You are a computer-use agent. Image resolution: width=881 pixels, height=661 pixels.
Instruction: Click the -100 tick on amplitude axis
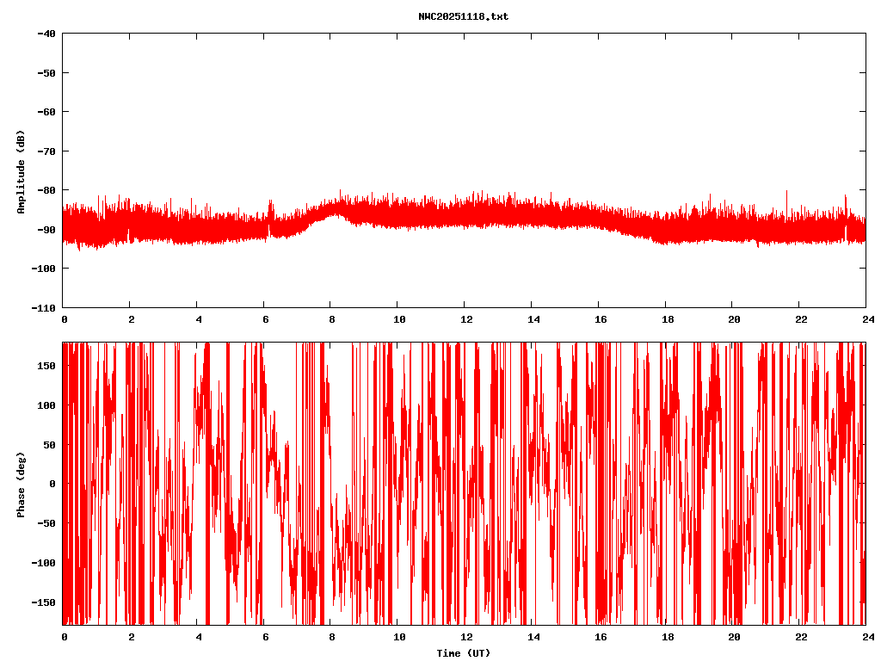(x=43, y=269)
